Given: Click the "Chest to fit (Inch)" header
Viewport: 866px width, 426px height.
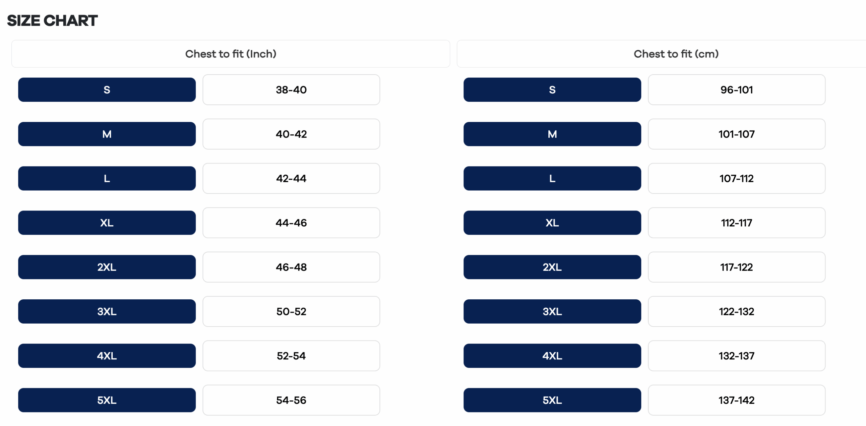Looking at the screenshot, I should (231, 54).
